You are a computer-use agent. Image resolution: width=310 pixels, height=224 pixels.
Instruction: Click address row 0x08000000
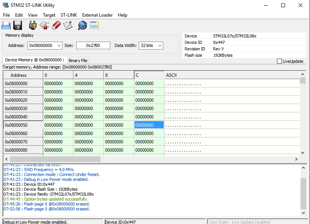click(23, 84)
